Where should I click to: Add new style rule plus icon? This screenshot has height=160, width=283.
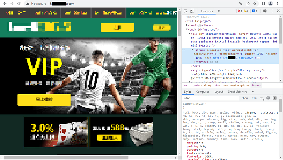(261, 98)
